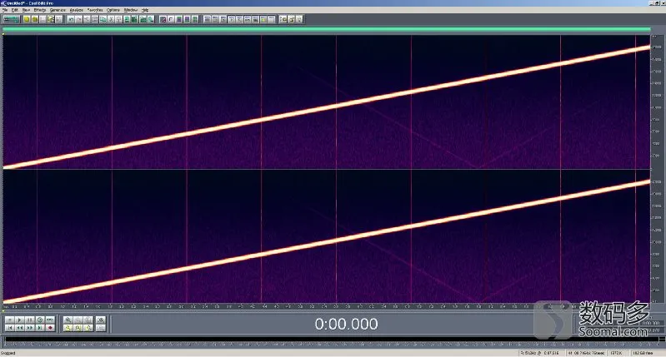
Task: Click the Zoom Out Full icon
Action: click(x=88, y=320)
